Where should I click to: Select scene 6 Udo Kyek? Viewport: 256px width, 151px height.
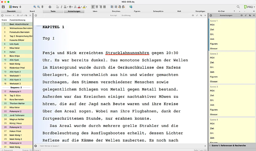point(17,44)
